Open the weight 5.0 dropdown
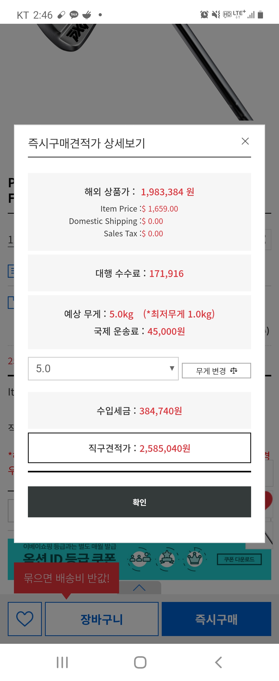This screenshot has height=681, width=279. (103, 368)
